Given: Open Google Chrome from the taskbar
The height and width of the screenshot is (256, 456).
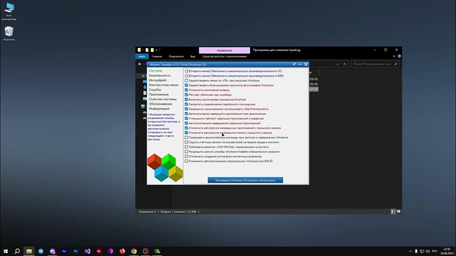Looking at the screenshot, I should click(134, 251).
